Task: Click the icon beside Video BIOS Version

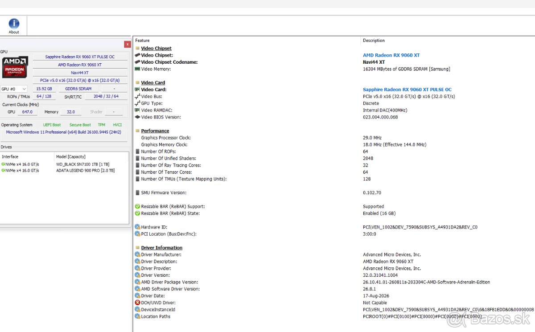Action: point(137,117)
